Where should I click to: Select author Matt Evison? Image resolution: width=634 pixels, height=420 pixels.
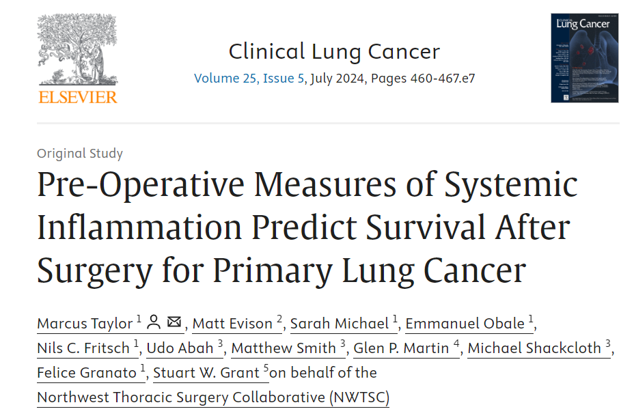(232, 324)
